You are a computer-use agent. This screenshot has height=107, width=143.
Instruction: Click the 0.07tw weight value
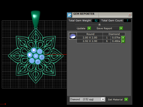(116, 38)
